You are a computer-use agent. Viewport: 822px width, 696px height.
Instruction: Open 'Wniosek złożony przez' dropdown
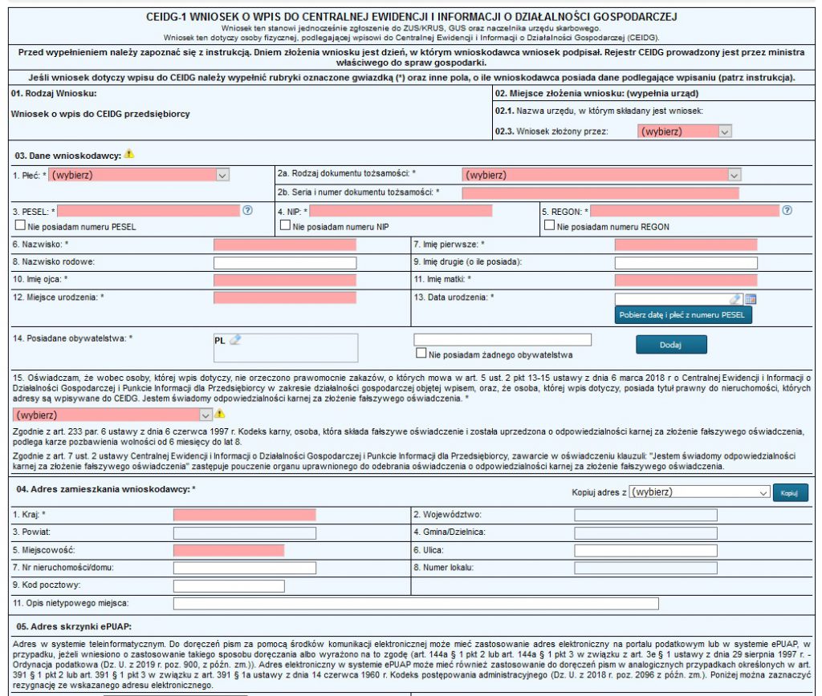click(684, 131)
